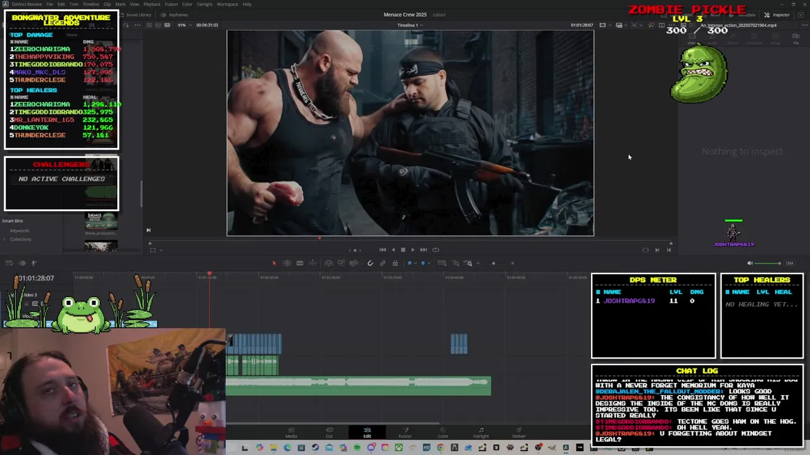Open the Sound Library panel
The width and height of the screenshot is (810, 455).
pyautogui.click(x=136, y=15)
